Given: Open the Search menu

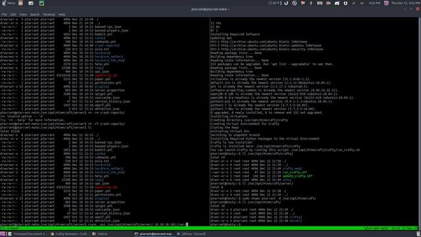Looking at the screenshot, I should point(35,14).
